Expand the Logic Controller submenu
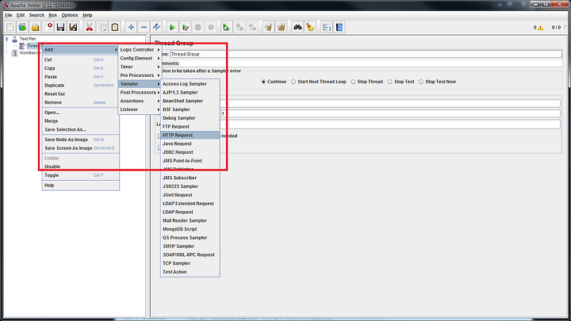Image resolution: width=571 pixels, height=321 pixels. (x=140, y=49)
